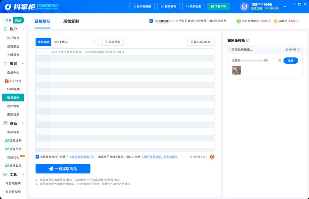Click the supported platform orange icon
Viewport: 309px width, 199px height.
click(x=212, y=157)
